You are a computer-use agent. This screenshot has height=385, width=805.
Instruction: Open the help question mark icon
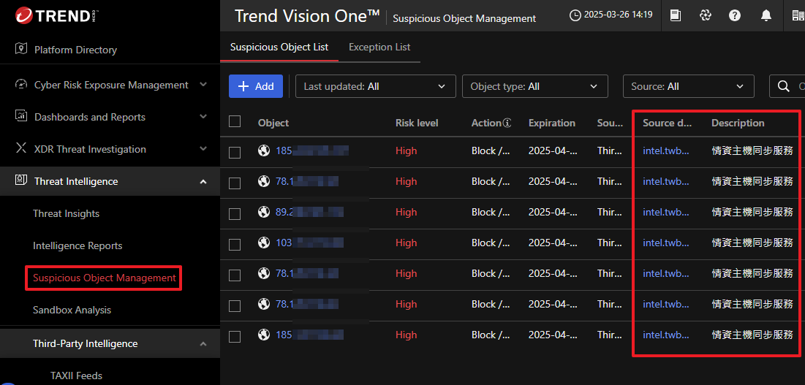[735, 15]
